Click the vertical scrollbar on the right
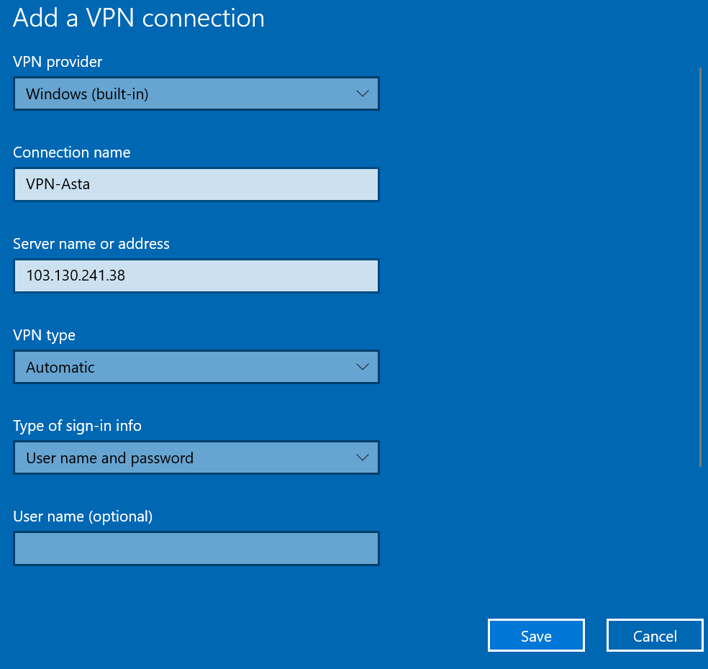Viewport: 708px width, 669px height. click(x=700, y=266)
